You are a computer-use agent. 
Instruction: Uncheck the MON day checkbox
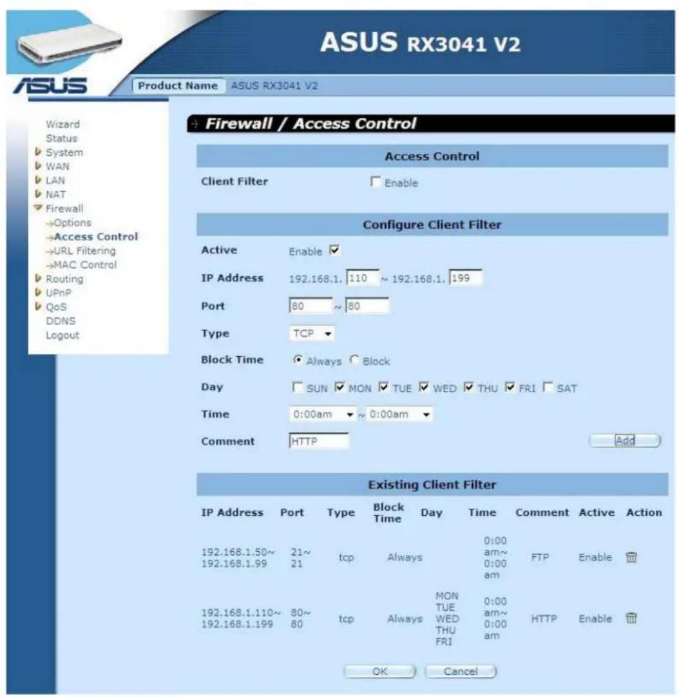coord(339,387)
